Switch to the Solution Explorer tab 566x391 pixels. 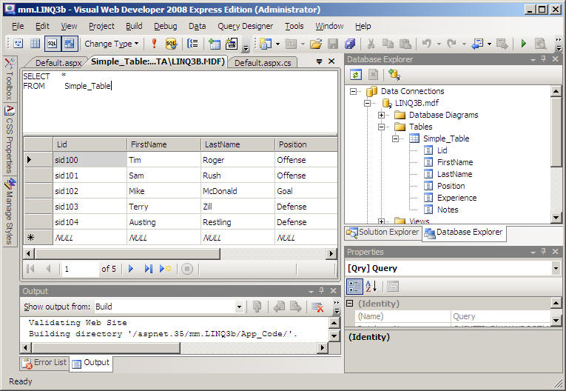[x=383, y=232]
